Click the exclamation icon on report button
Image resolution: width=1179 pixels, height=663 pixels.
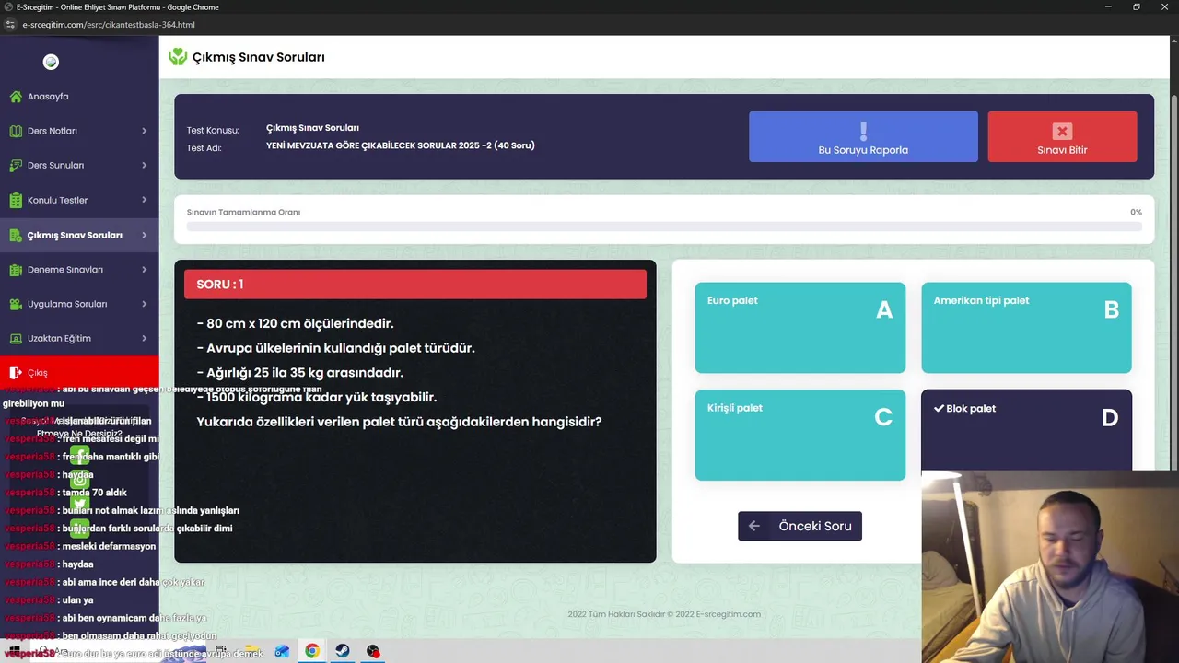(863, 131)
